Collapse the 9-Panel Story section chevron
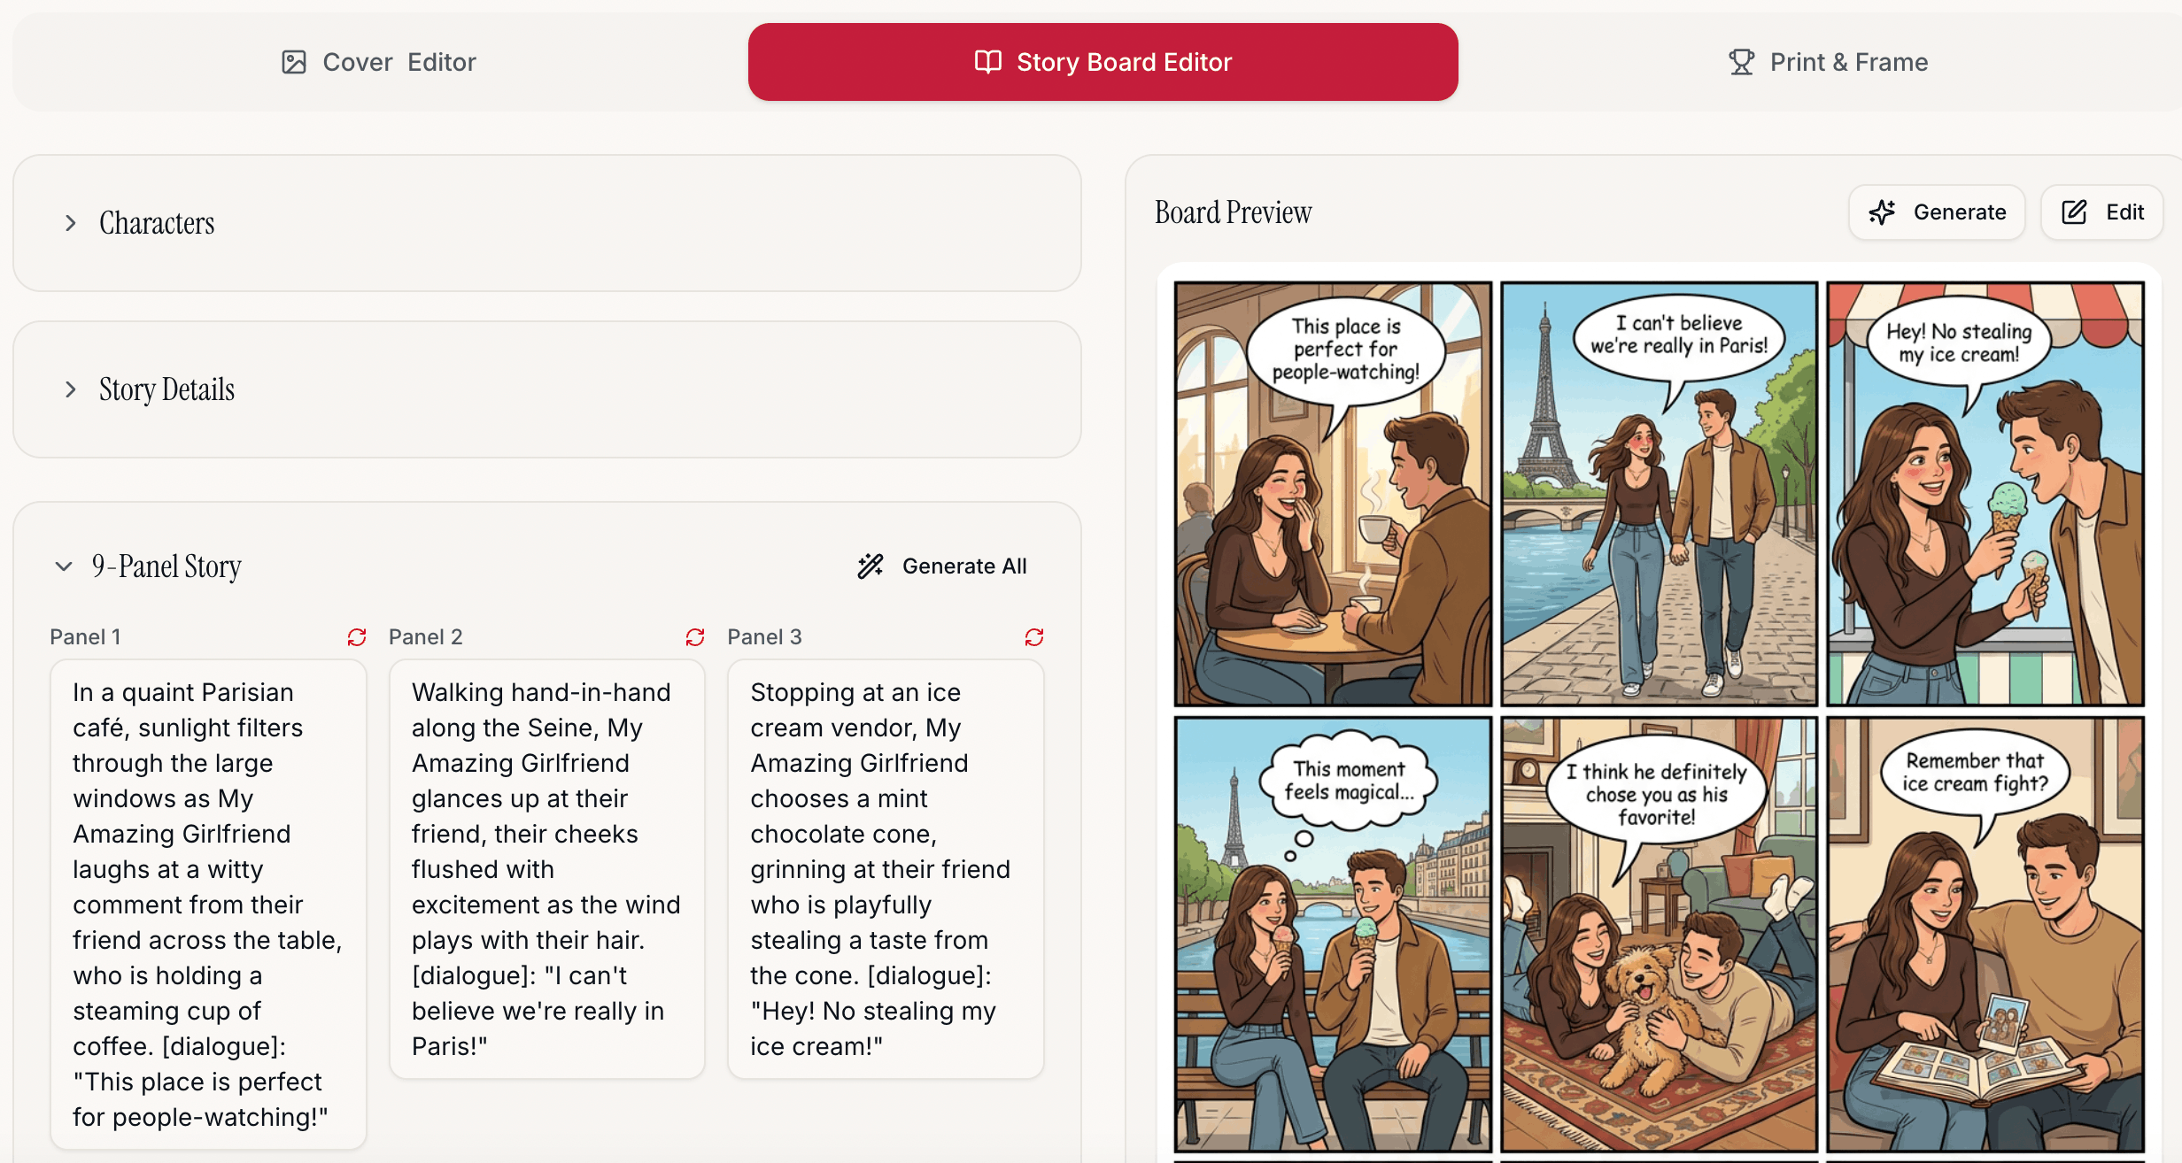 click(x=64, y=566)
